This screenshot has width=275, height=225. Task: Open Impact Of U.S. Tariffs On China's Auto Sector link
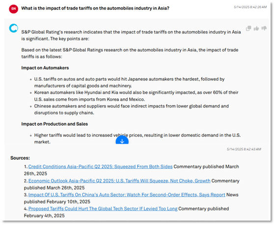pyautogui.click(x=127, y=195)
